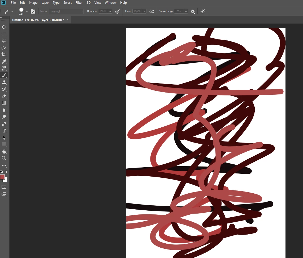Select the Quick Selection tool

(4, 48)
